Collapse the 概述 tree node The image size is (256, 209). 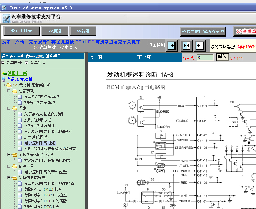click(x=9, y=108)
